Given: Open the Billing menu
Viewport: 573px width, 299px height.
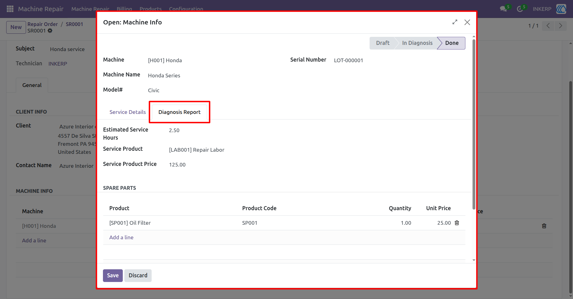Looking at the screenshot, I should 124,9.
